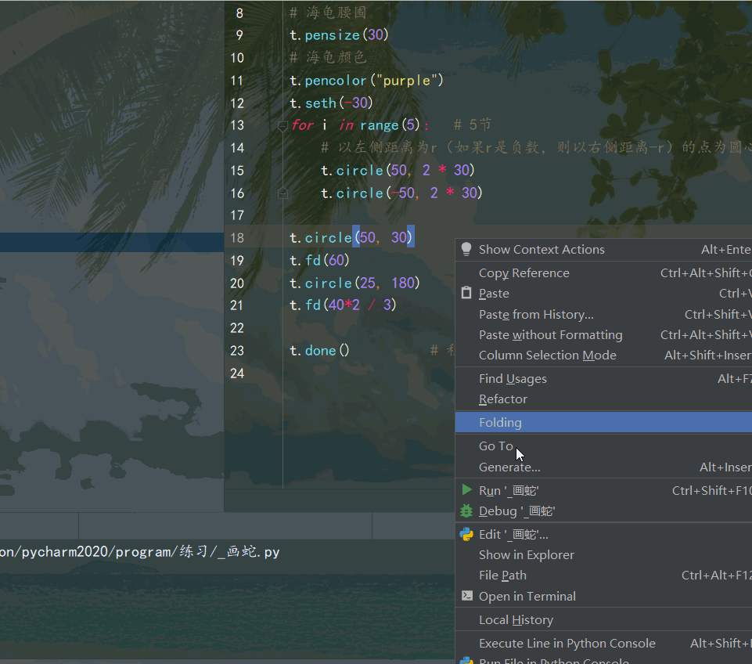Choose Debug '_画蛇' entry
This screenshot has height=664, width=752.
pos(603,511)
